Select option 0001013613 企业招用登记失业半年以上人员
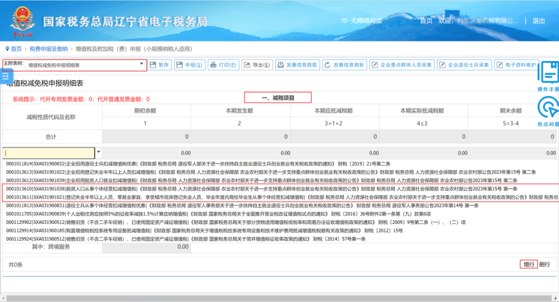This screenshot has height=302, width=559. tap(271, 172)
